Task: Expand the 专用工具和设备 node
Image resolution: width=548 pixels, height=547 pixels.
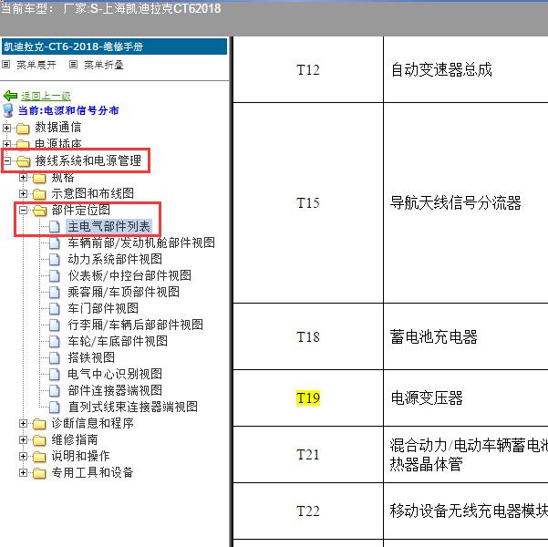Action: 23,473
